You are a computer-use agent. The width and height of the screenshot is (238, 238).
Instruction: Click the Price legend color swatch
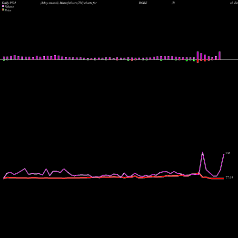(x=3, y=10)
